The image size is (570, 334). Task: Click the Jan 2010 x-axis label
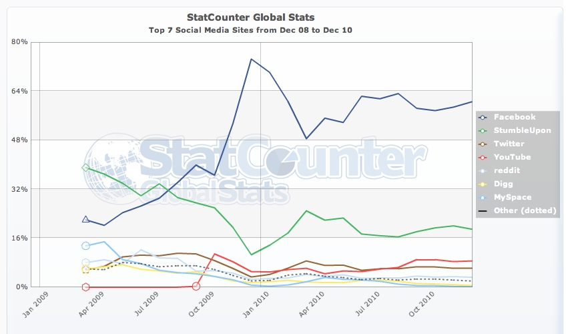click(251, 307)
